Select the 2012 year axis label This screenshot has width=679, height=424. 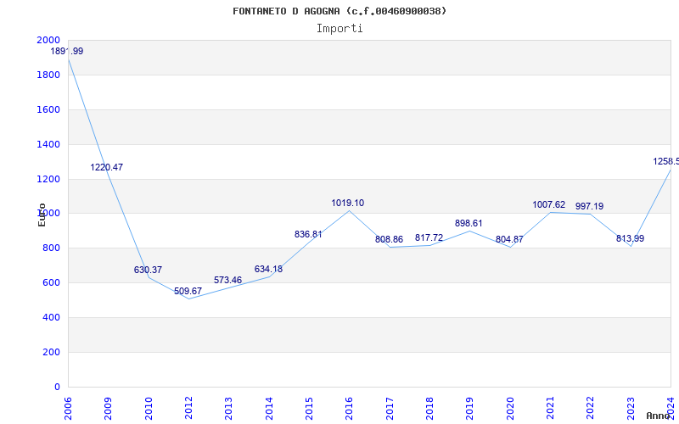coord(188,409)
